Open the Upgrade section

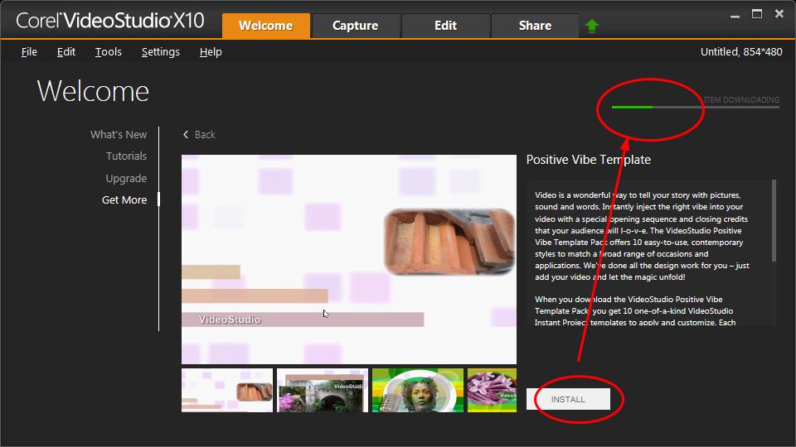click(126, 179)
